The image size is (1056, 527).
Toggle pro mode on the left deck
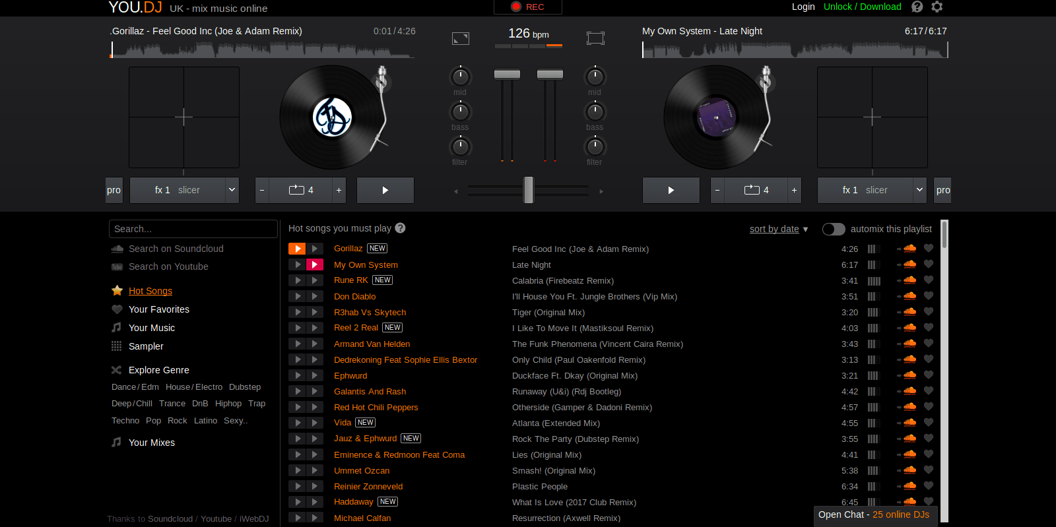click(114, 190)
